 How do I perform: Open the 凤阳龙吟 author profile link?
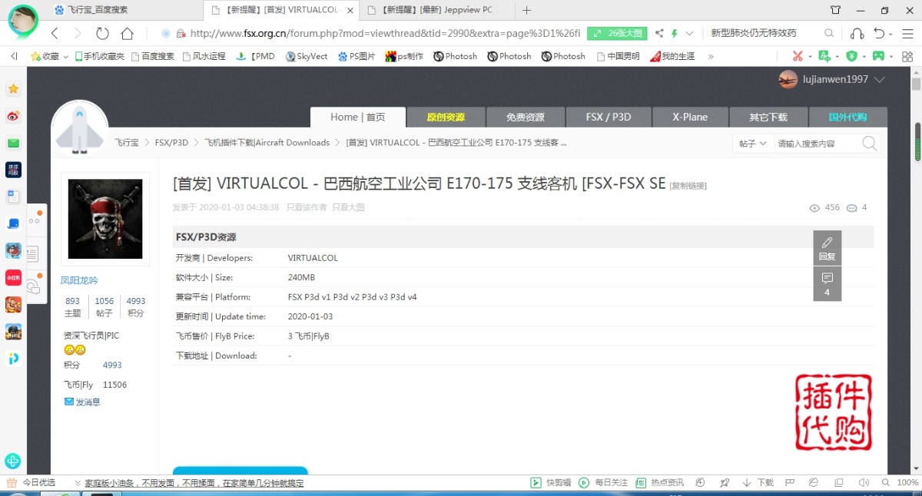coord(79,280)
